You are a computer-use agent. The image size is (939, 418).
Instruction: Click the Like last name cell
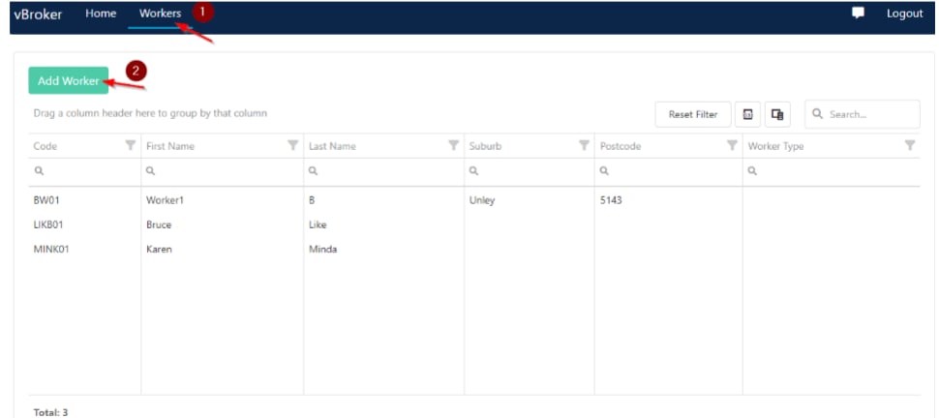tap(384, 225)
